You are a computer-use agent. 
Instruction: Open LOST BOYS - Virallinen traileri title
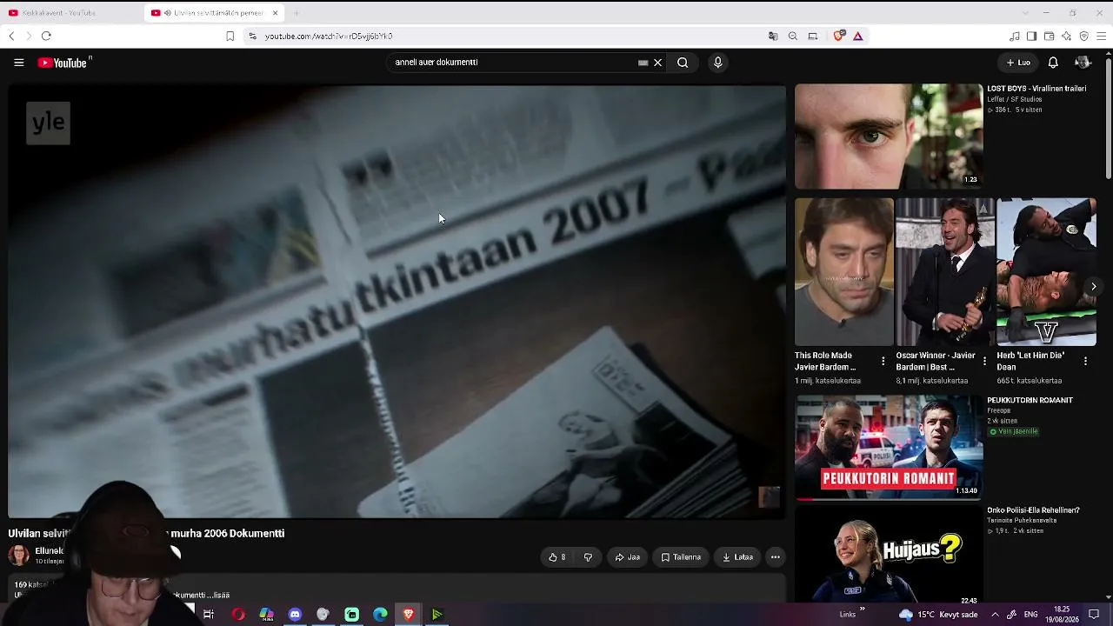[x=1036, y=89]
